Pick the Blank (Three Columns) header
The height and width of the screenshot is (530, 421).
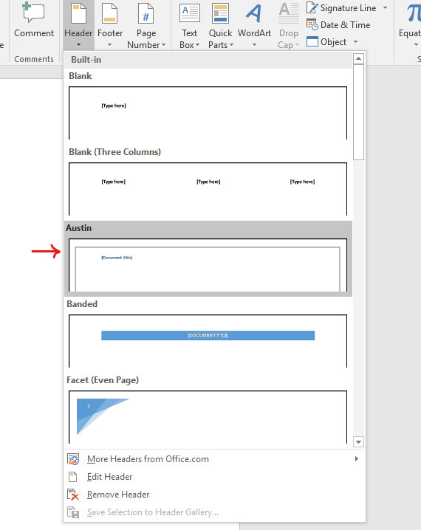(208, 189)
